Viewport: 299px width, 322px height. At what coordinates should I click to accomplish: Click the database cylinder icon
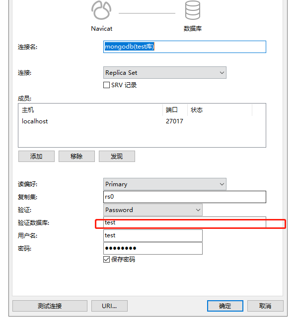(193, 10)
